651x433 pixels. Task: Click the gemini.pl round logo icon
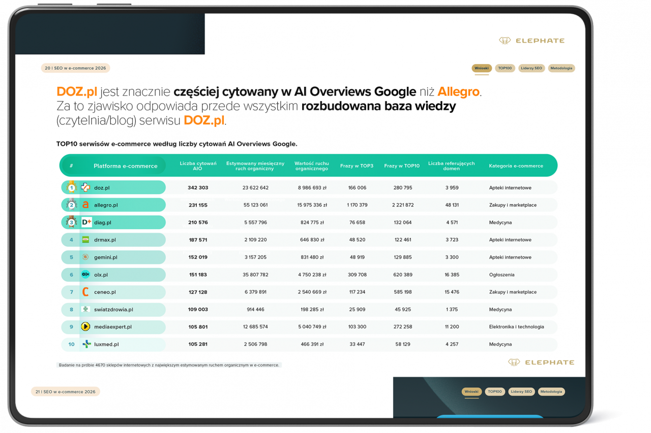[x=85, y=257]
